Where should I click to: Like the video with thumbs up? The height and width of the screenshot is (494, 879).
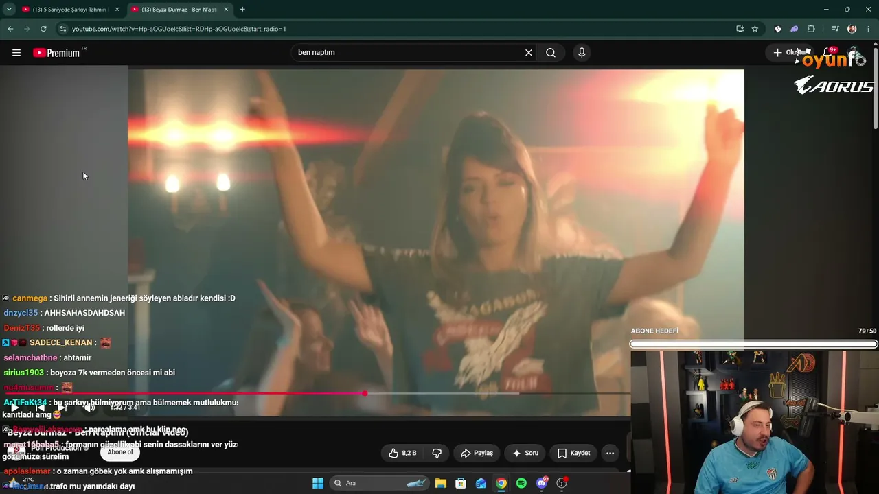tap(402, 454)
